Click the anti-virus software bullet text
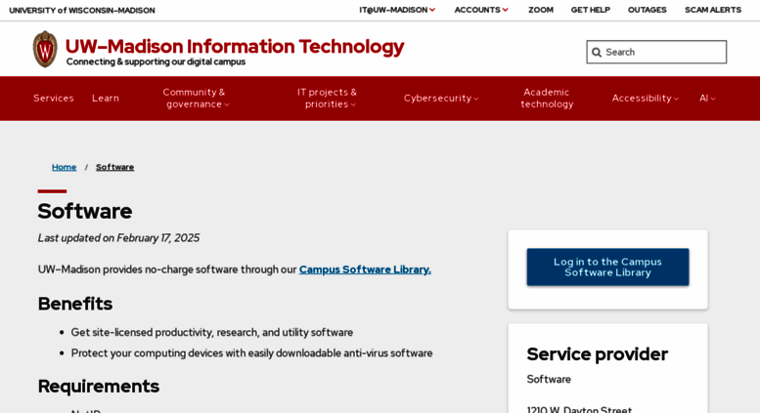The width and height of the screenshot is (760, 413). 252,353
